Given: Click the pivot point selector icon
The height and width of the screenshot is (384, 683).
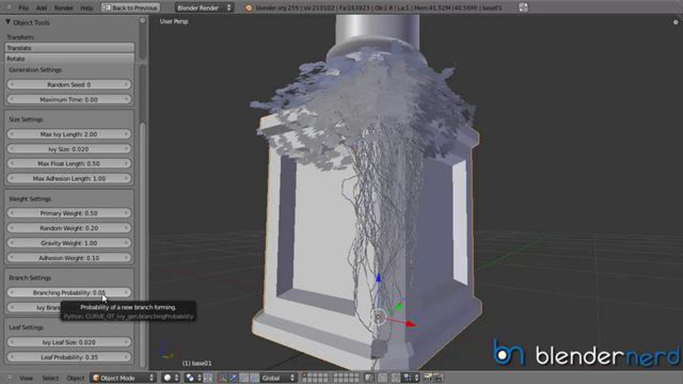Looking at the screenshot, I should pos(190,378).
